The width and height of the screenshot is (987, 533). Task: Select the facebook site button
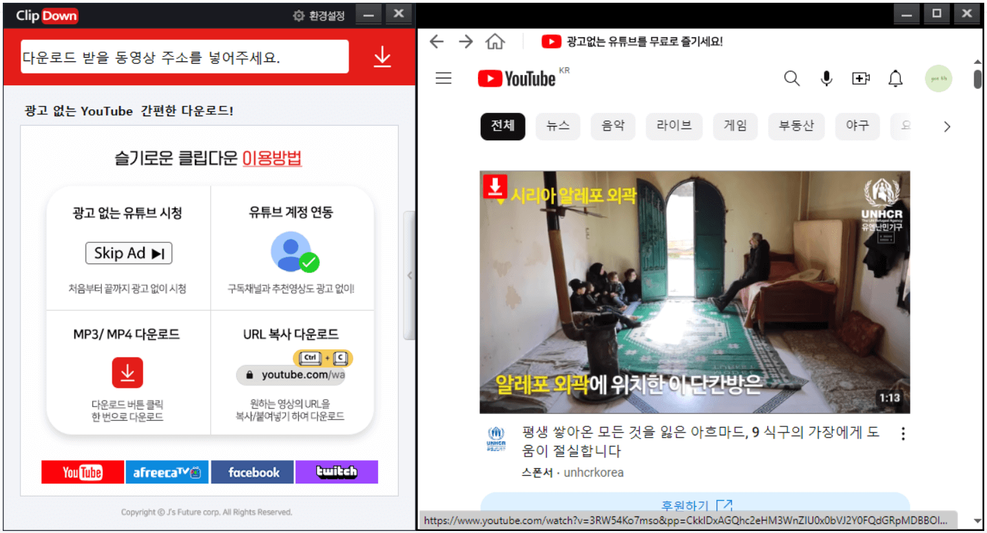point(253,472)
